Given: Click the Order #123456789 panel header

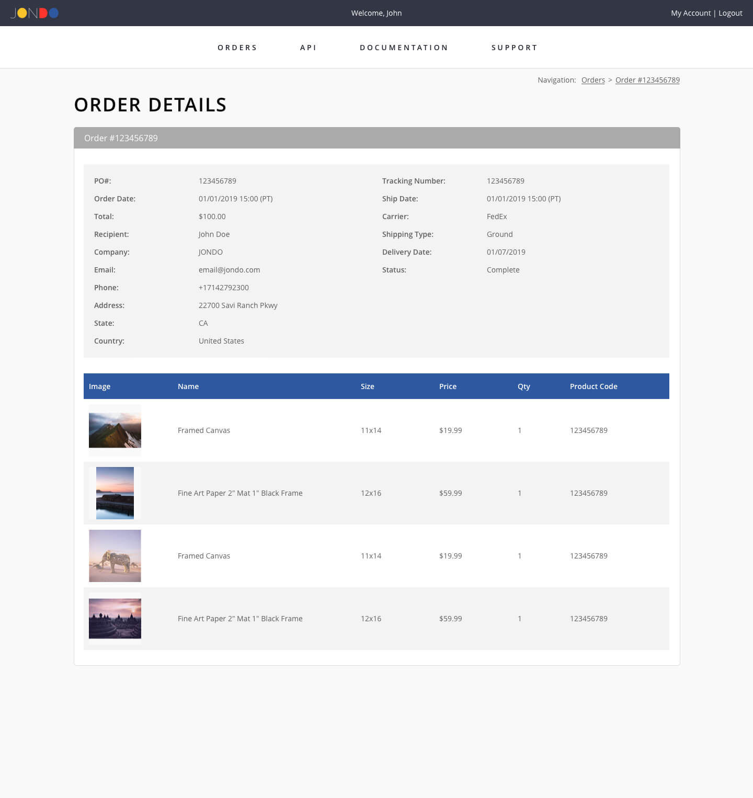Looking at the screenshot, I should click(377, 138).
